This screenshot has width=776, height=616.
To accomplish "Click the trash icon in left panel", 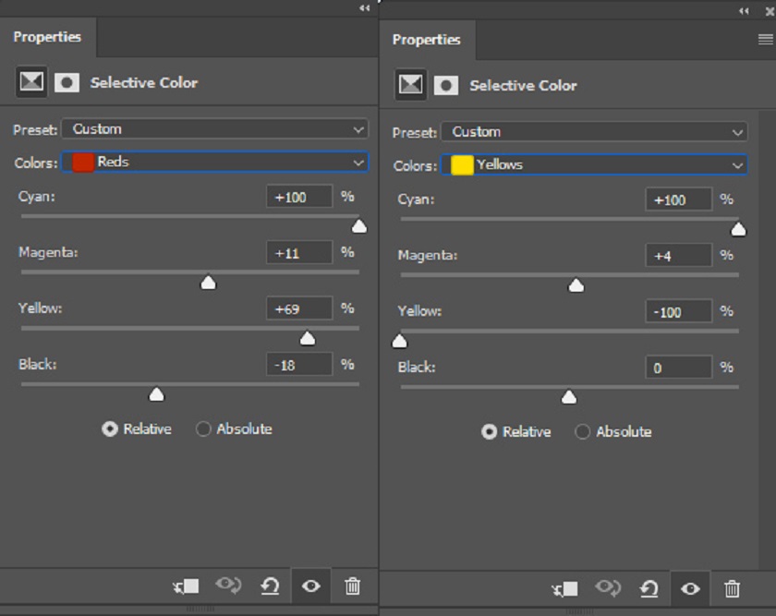I will pyautogui.click(x=352, y=586).
